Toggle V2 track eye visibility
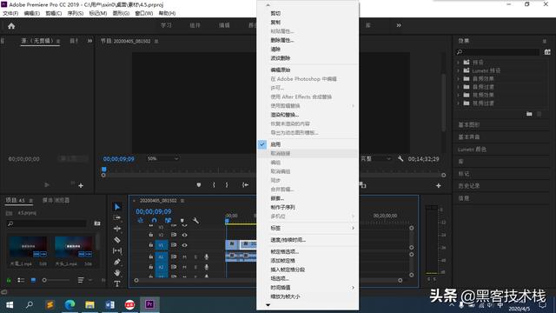Screen dimensions: 556x313 [x=184, y=235]
